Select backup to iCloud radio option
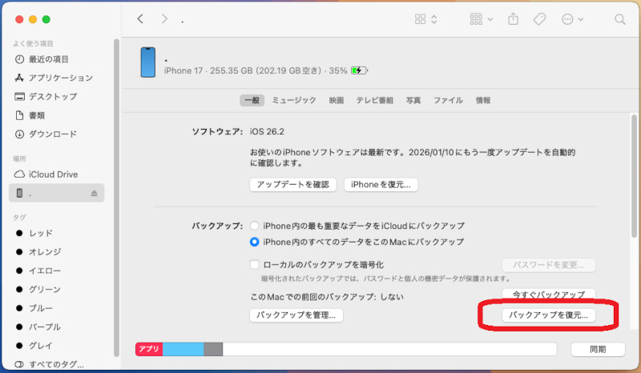641x373 pixels. click(254, 226)
